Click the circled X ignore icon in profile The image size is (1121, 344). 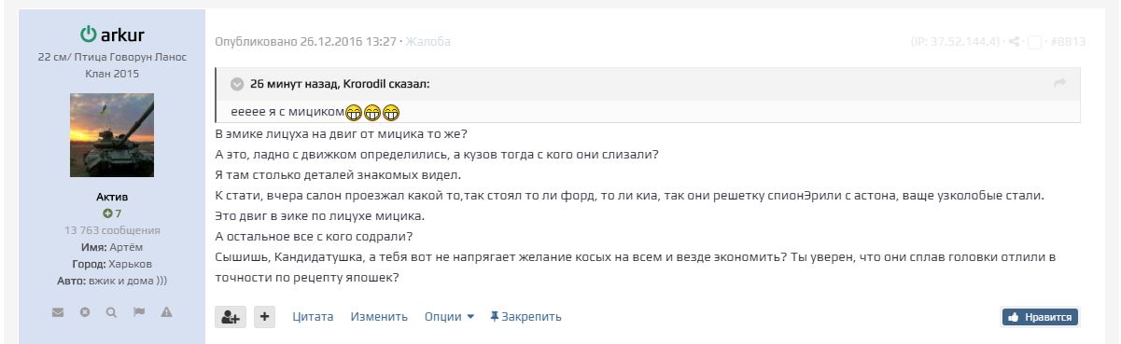tap(85, 312)
